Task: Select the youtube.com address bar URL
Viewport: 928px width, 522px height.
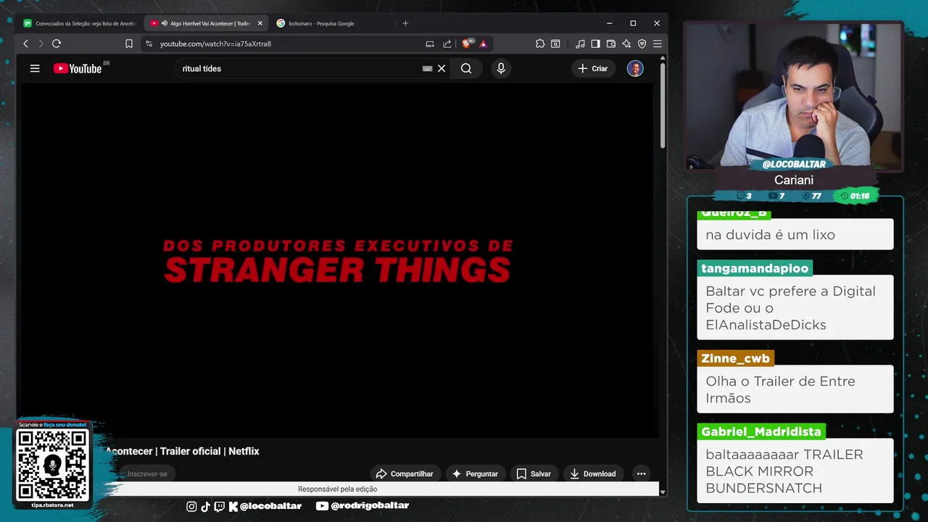Action: (215, 43)
